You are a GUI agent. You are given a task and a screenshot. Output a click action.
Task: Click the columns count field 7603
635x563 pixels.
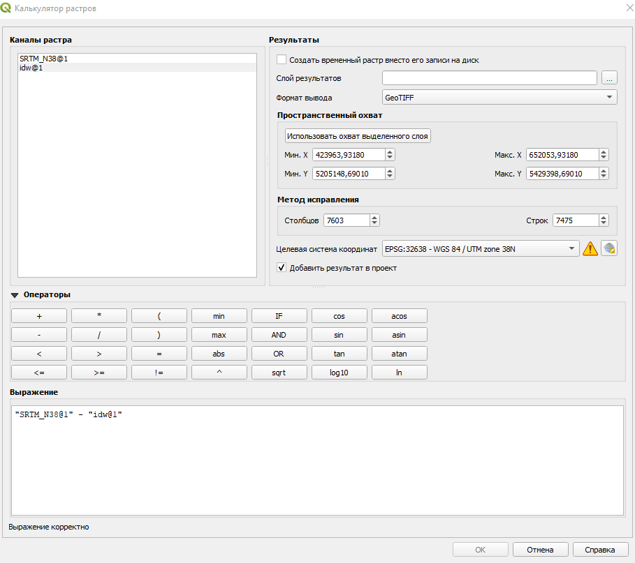346,220
